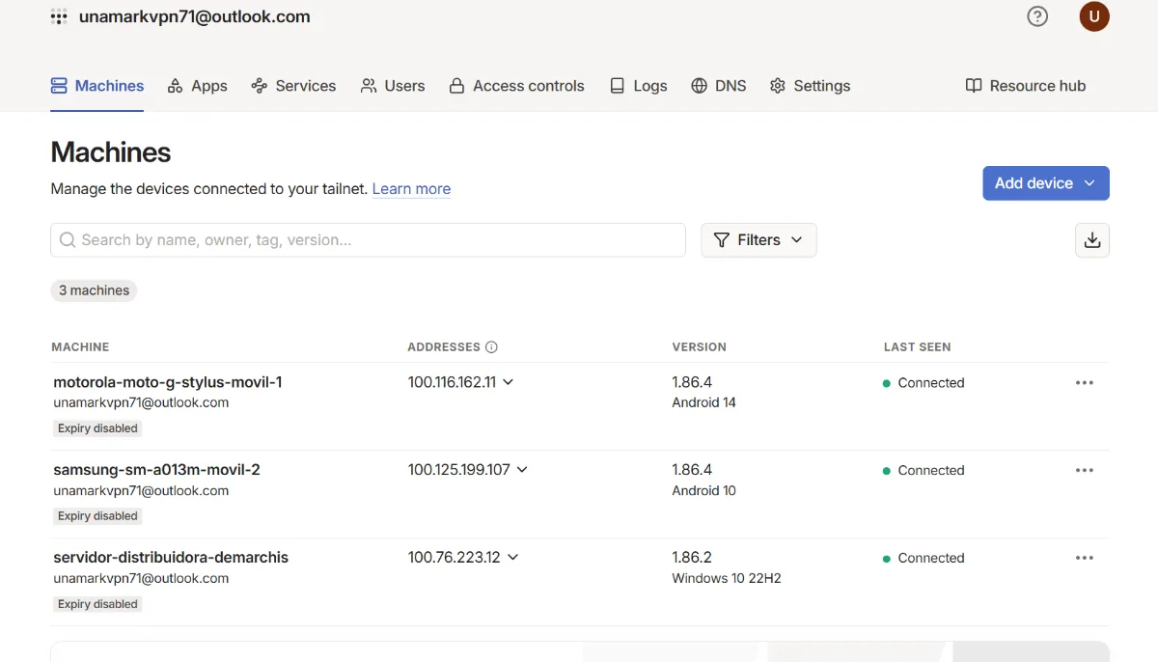
Task: Click Expiry disabled badge for servidor machine
Action: (97, 604)
